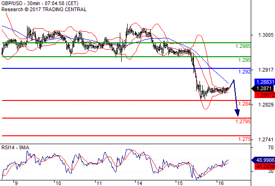Click the 1.2795 red support label
Screen dimensions: 275x186
[243, 121]
